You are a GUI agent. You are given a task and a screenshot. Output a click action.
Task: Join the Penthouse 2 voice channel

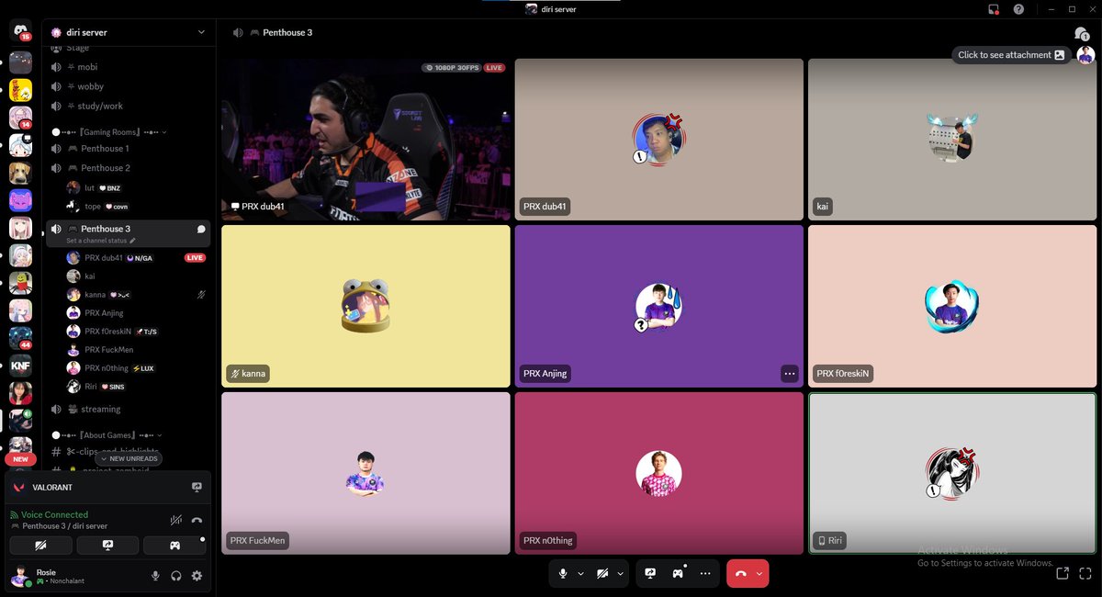[129, 168]
